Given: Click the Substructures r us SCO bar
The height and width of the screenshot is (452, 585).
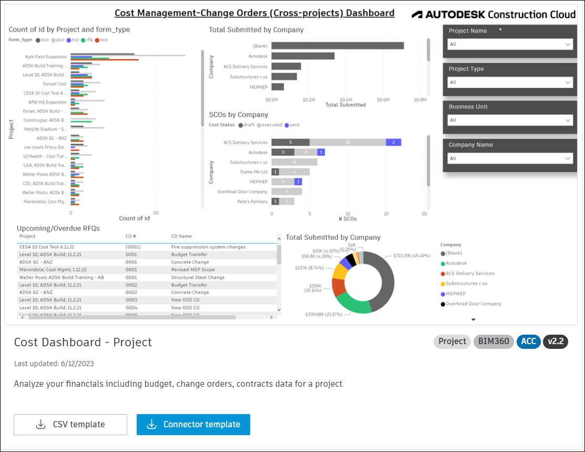Looking at the screenshot, I should [x=294, y=162].
